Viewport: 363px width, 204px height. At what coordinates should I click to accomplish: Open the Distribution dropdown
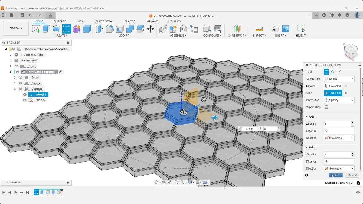click(338, 100)
